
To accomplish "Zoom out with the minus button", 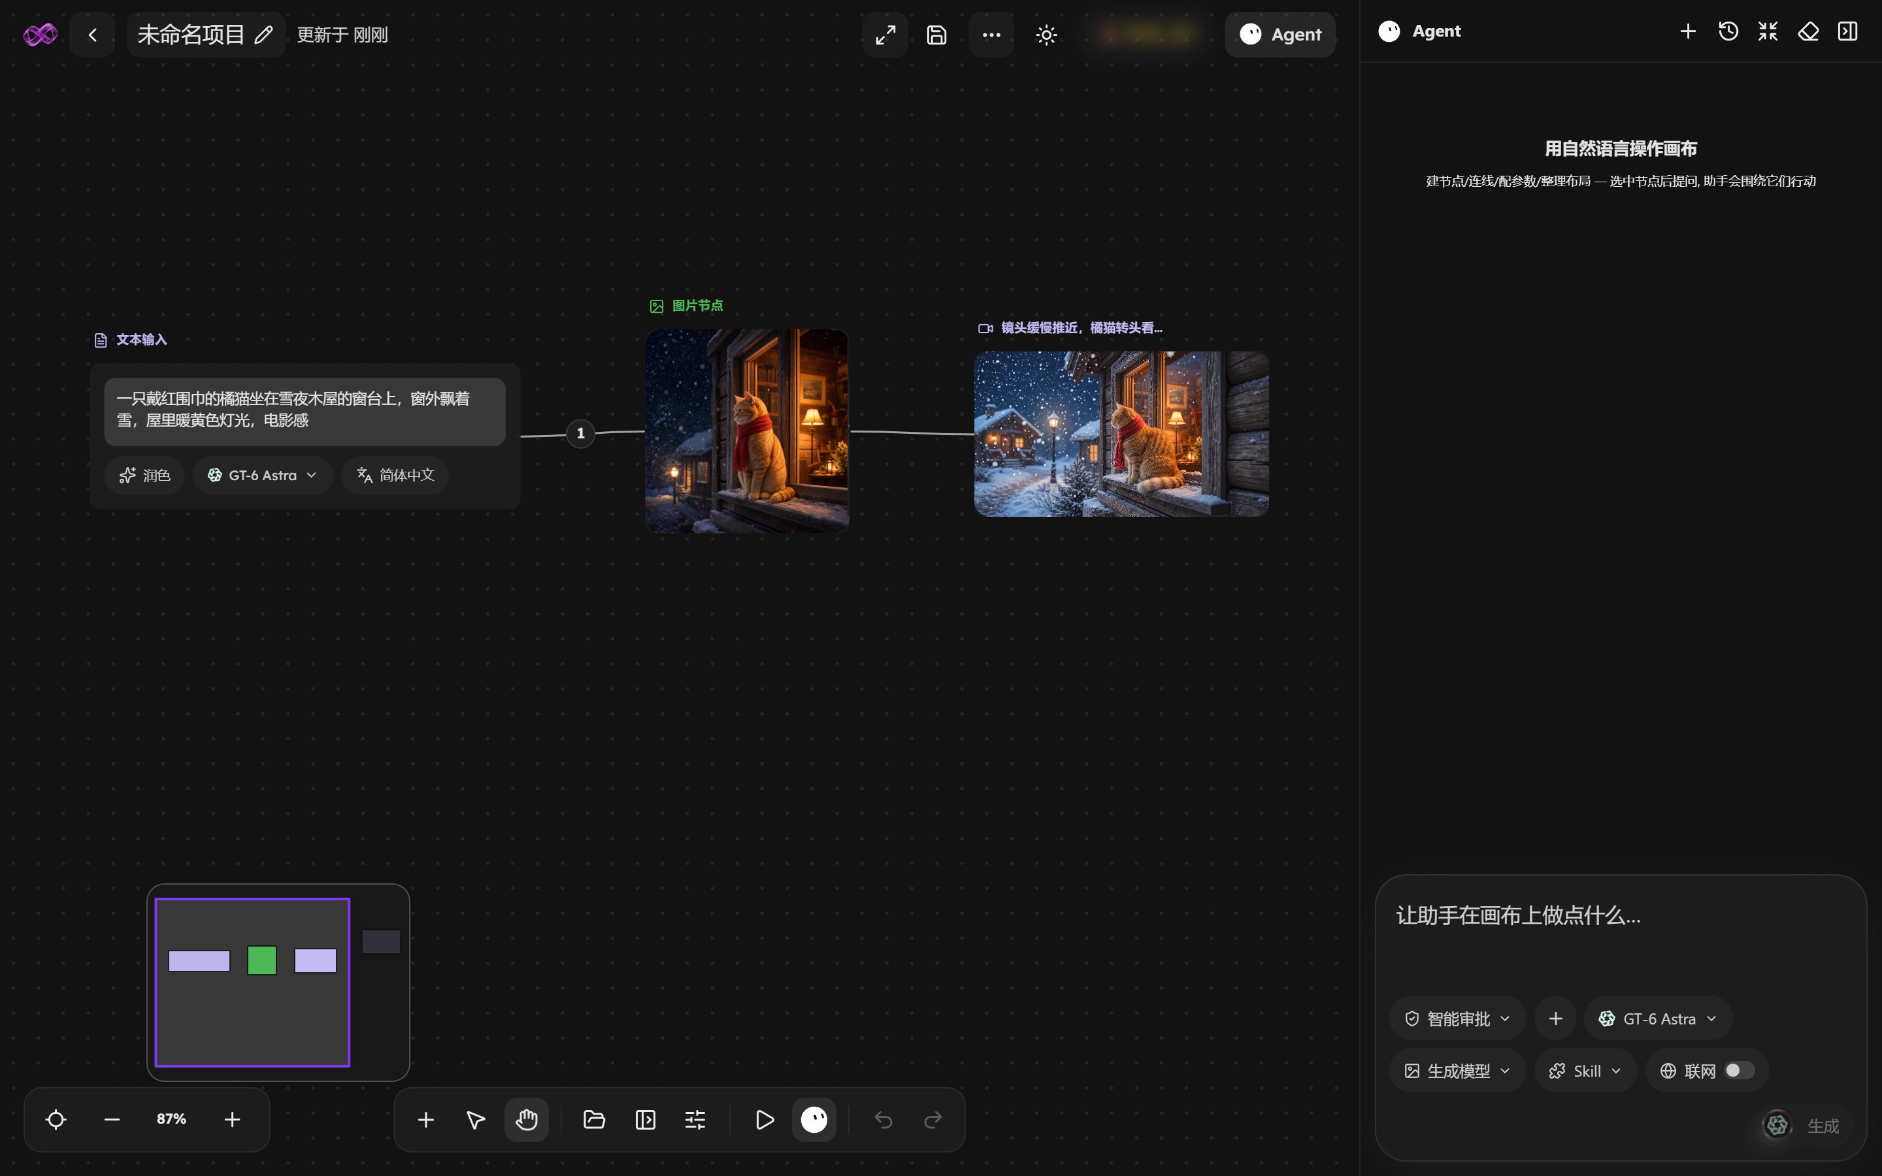I will tap(112, 1119).
